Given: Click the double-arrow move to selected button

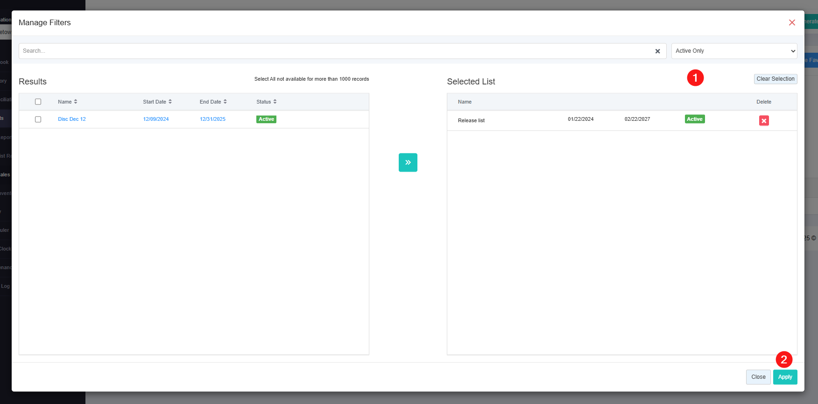Looking at the screenshot, I should click(408, 162).
